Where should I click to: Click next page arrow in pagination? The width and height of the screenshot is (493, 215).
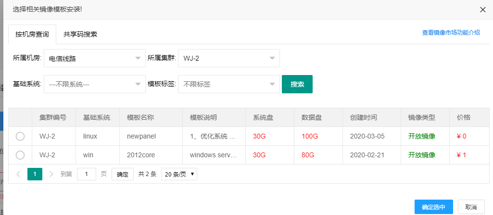[x=51, y=174]
